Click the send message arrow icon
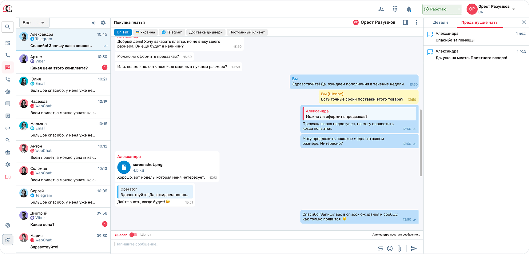Viewport: 529px width, 254px height. pos(414,248)
